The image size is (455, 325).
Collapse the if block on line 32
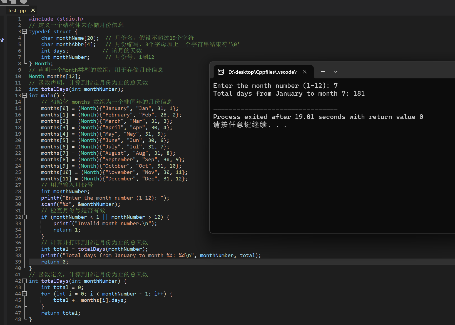coord(24,217)
